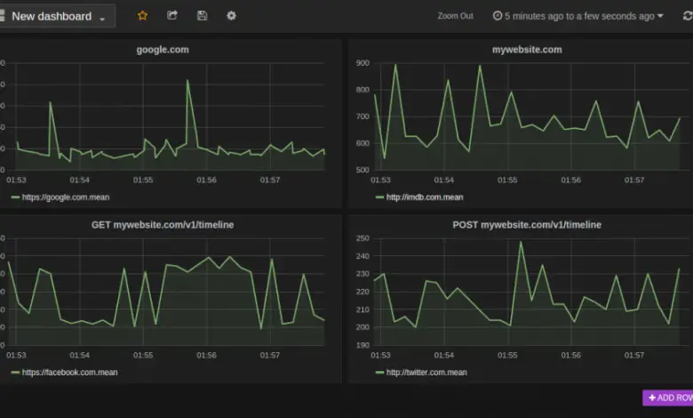The height and width of the screenshot is (418, 693).
Task: Open color picker for google.com.mean legend swatch
Action: [x=15, y=197]
